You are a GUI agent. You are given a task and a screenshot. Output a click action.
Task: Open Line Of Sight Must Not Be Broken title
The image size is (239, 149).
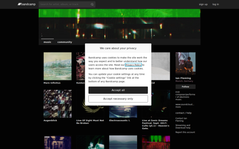tap(90, 122)
